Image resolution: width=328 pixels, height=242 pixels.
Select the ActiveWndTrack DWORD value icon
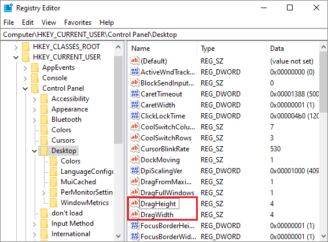(135, 72)
